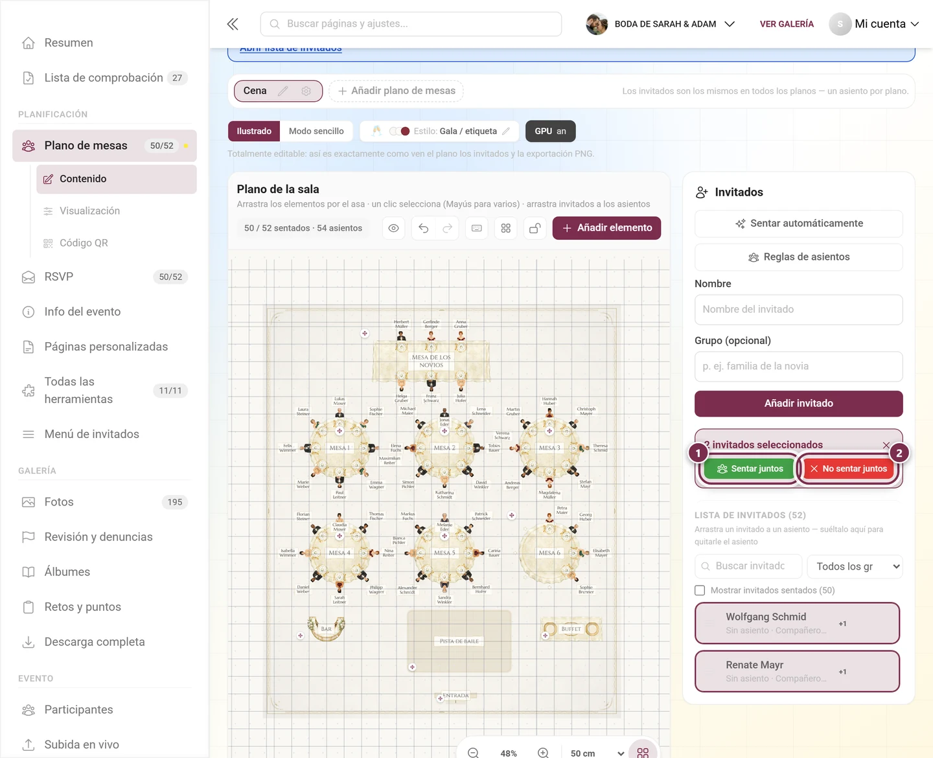Click Añadir plano de mesas
The image size is (933, 758).
(396, 91)
